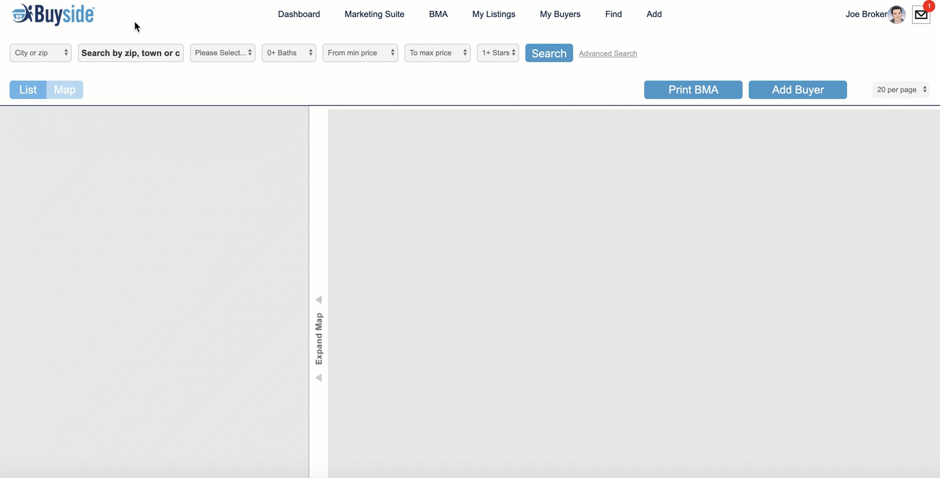940x478 pixels.
Task: Open the mail envelope notifications icon
Action: [921, 14]
